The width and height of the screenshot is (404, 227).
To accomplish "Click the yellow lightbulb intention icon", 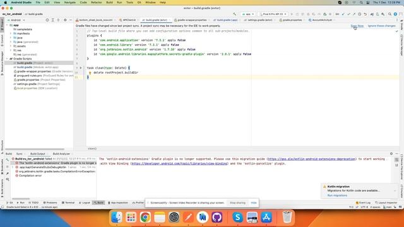I will [90, 73].
